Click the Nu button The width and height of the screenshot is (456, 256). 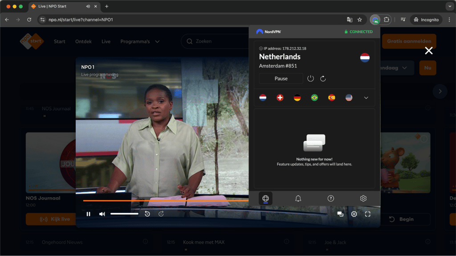(427, 68)
